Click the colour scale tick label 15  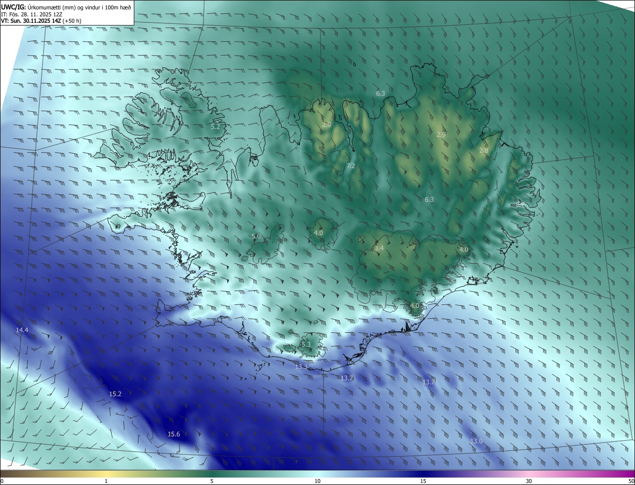423,481
